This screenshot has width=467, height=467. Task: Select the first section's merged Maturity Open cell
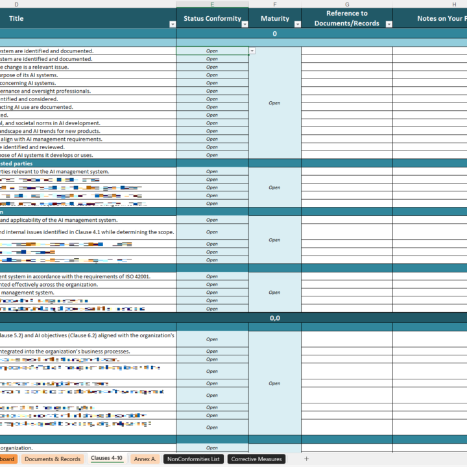click(x=274, y=102)
